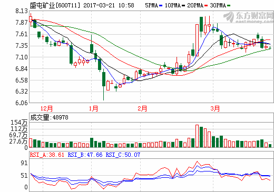Click the 10PMA legend label
The width and height of the screenshot is (274, 192).
pyautogui.click(x=173, y=5)
